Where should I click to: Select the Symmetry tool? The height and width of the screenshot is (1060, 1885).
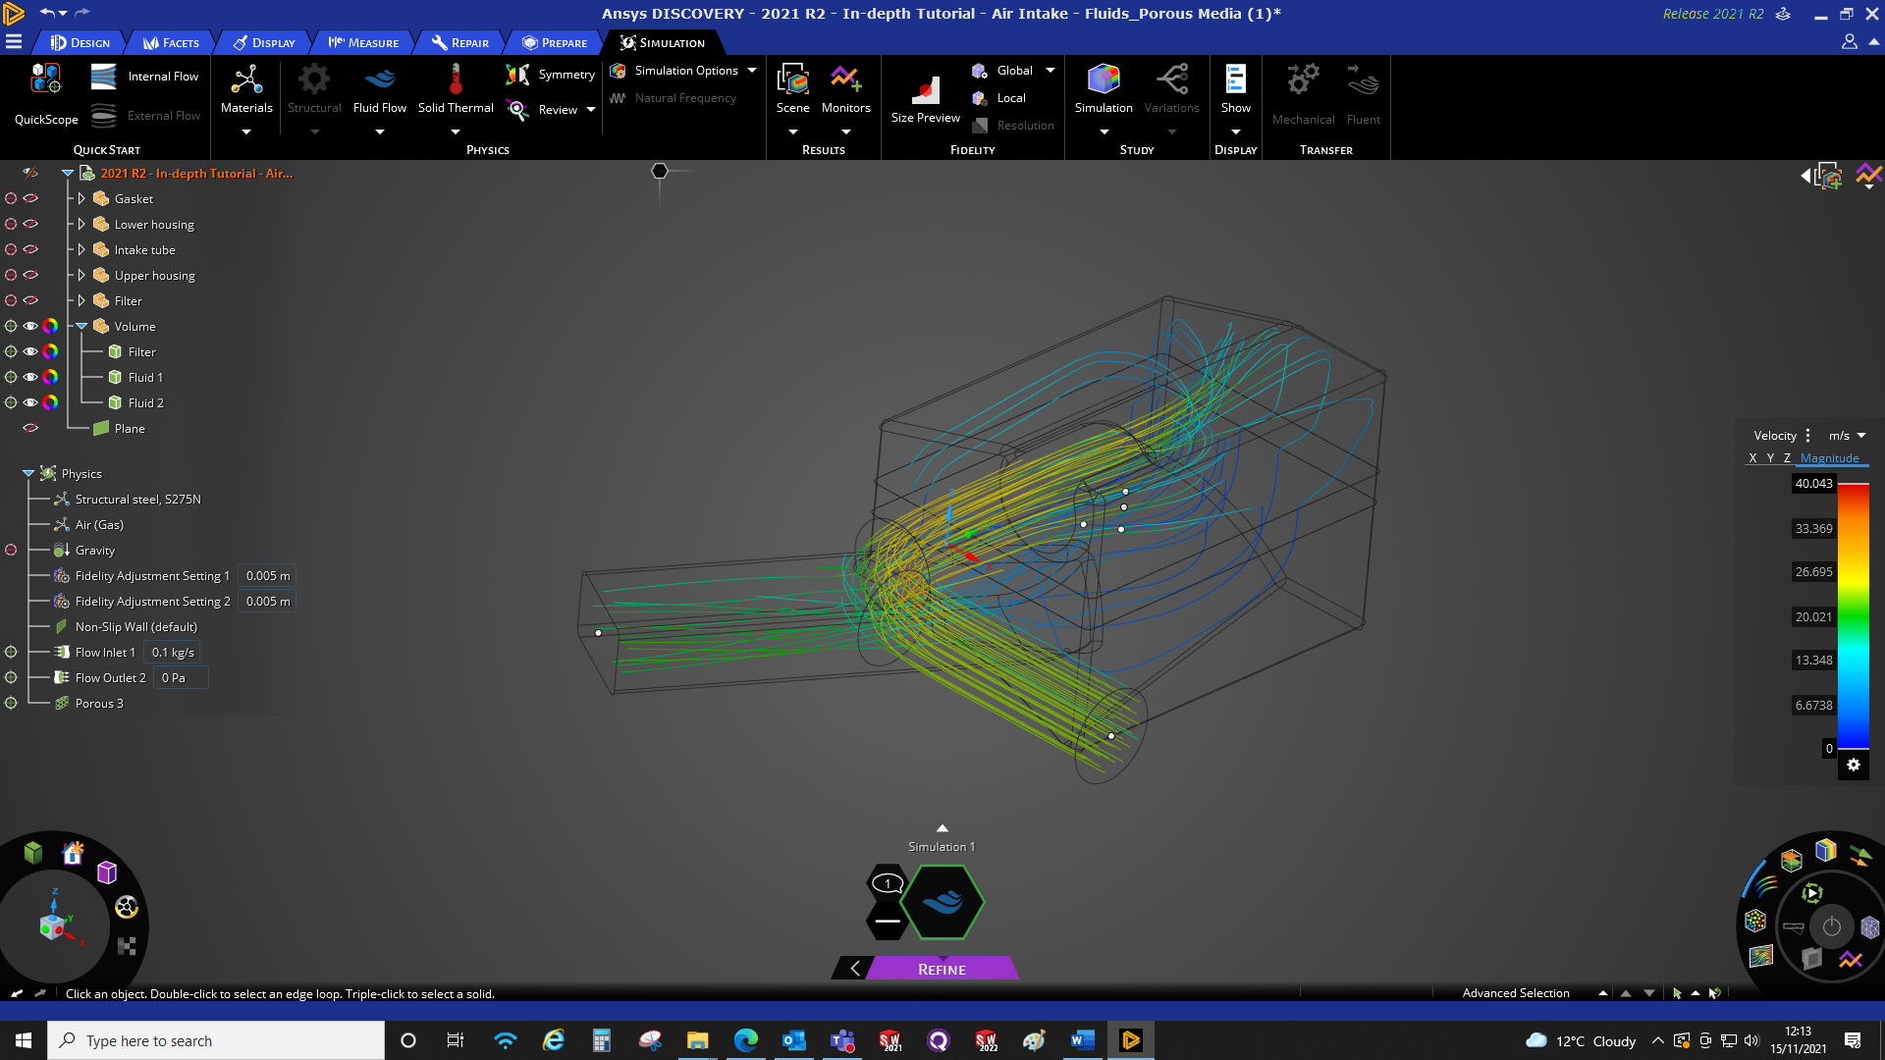(550, 75)
